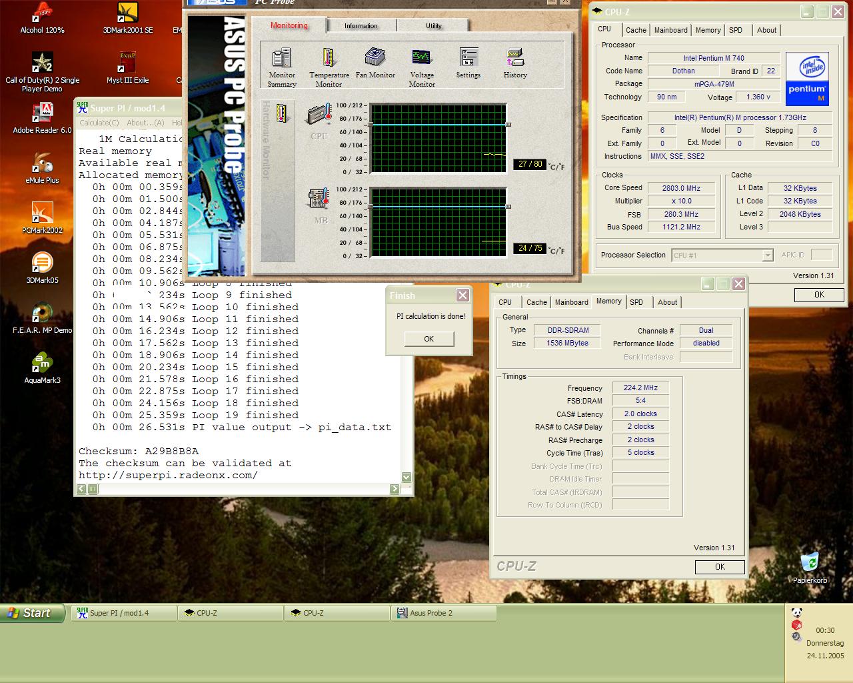Click the Super PI scroll down arrow
Image resolution: width=853 pixels, height=683 pixels.
(407, 477)
